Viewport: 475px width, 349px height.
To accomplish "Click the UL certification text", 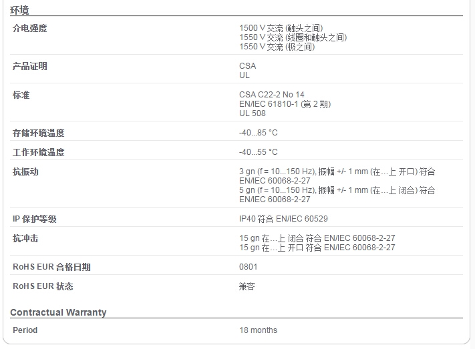I will point(244,75).
